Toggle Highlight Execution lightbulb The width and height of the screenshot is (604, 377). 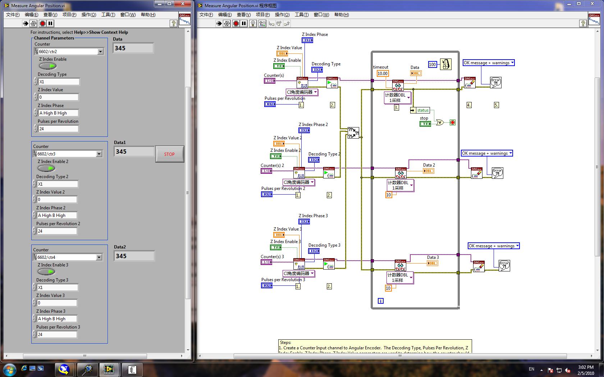click(x=253, y=24)
